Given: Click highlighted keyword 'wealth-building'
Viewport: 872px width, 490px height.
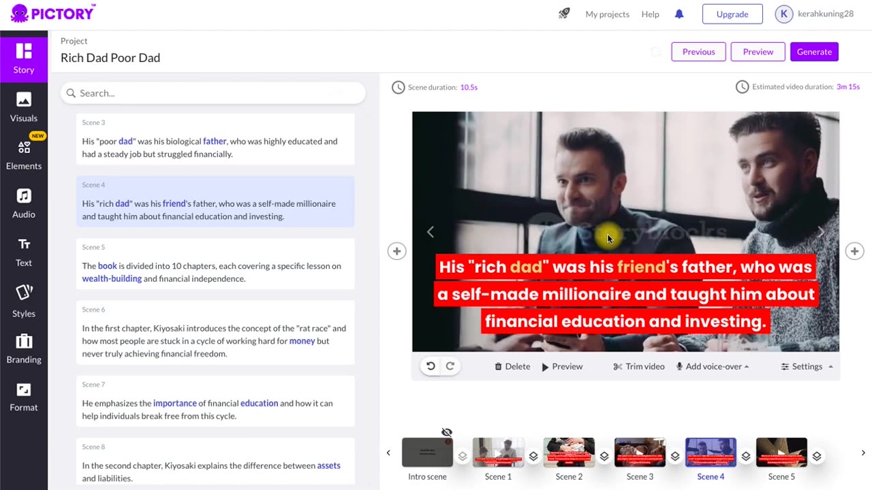Looking at the screenshot, I should [112, 278].
